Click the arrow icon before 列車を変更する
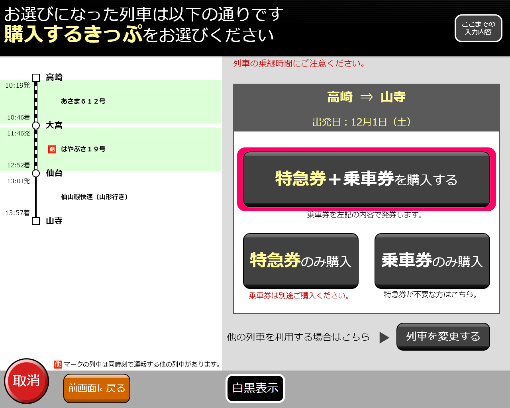Viewport: 510px width, 408px height. click(x=384, y=337)
